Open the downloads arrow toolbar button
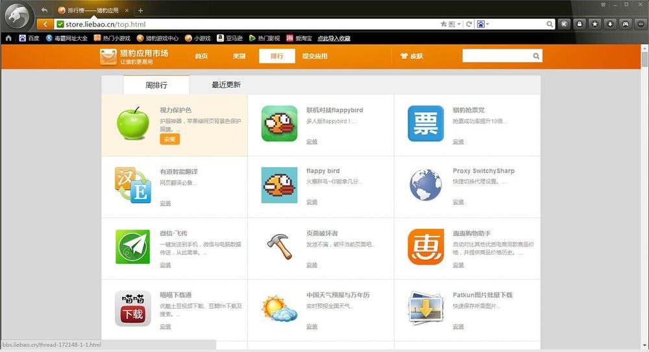Viewport: 649px width, 352px height. click(610, 25)
